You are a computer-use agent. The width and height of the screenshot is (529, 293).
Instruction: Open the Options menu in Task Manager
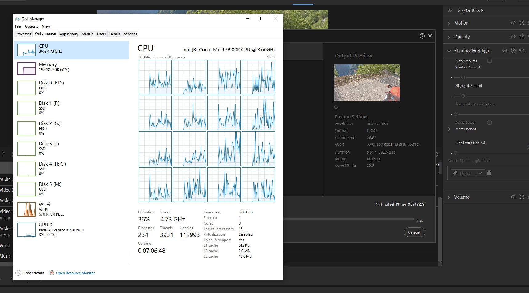tap(31, 26)
